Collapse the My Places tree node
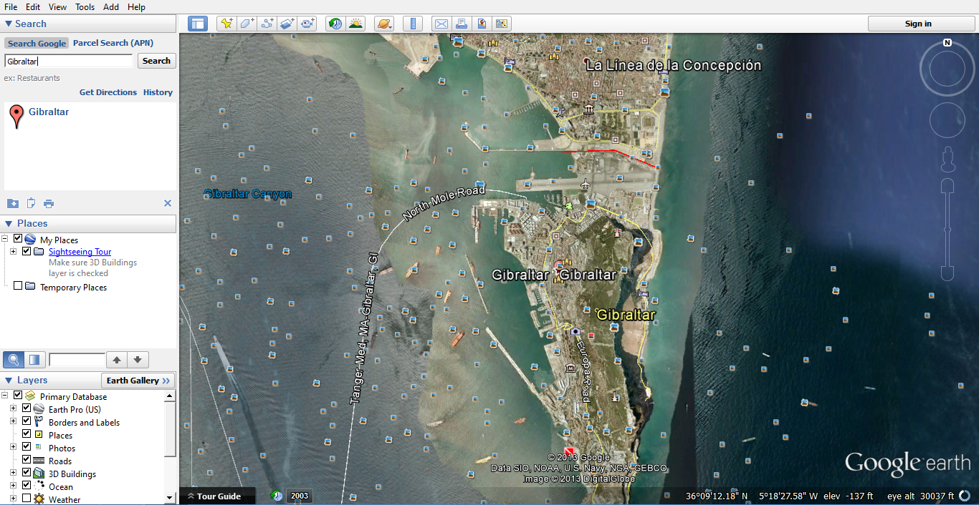 [5, 239]
